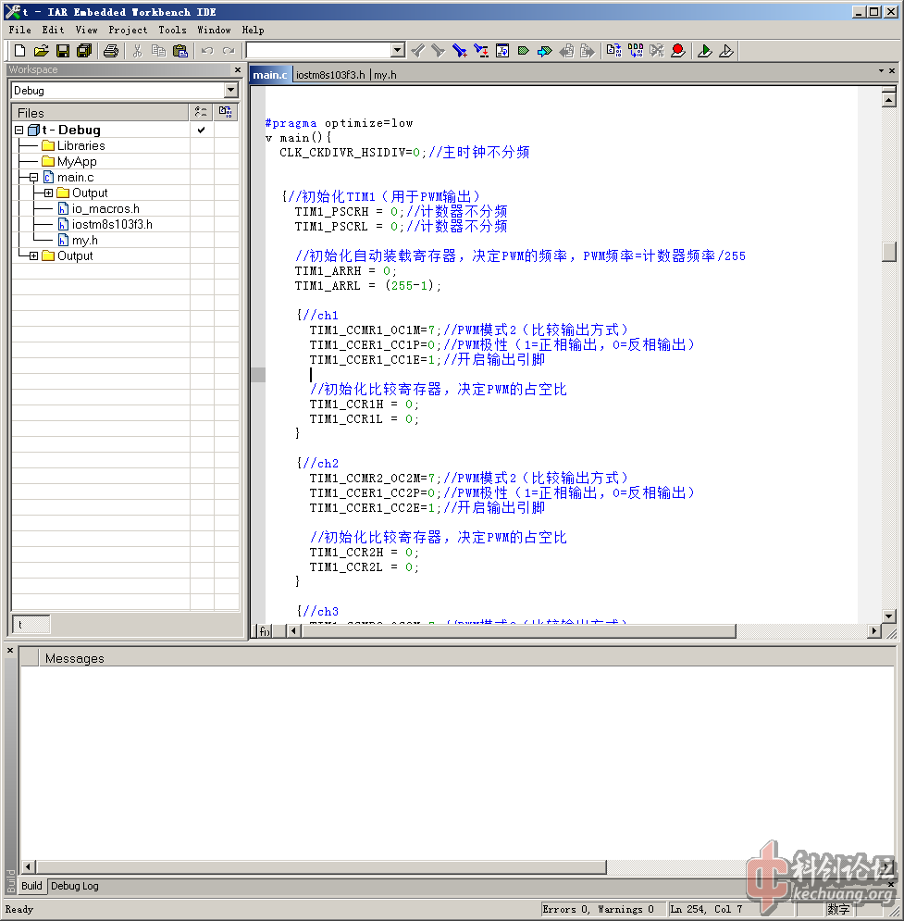
Task: Click the Stop Build icon
Action: click(657, 51)
